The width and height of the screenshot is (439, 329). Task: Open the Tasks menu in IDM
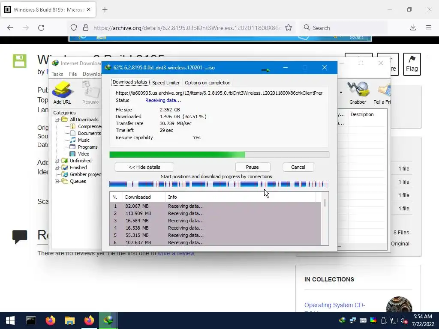(57, 74)
